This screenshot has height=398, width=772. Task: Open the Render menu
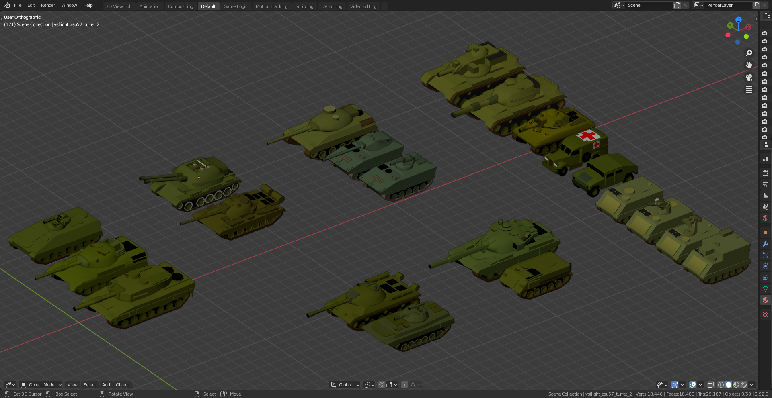click(x=48, y=5)
